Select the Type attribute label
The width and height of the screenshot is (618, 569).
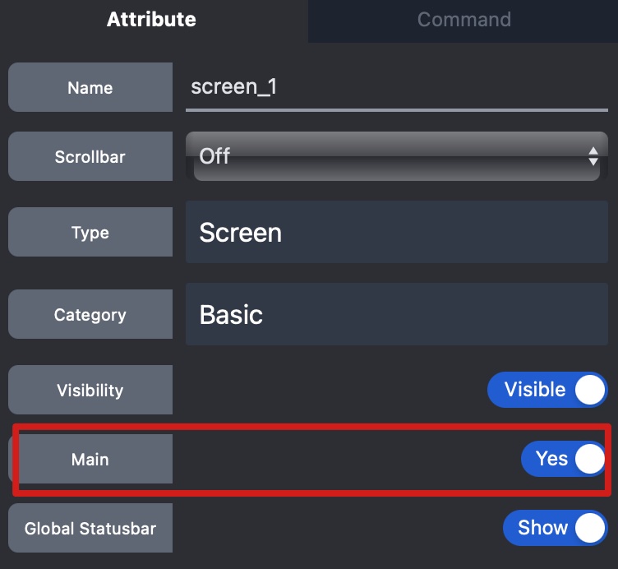coord(90,233)
